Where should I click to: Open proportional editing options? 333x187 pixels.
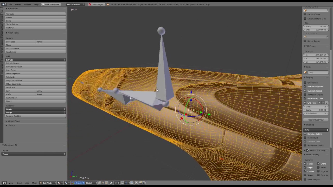pyautogui.click(x=117, y=183)
